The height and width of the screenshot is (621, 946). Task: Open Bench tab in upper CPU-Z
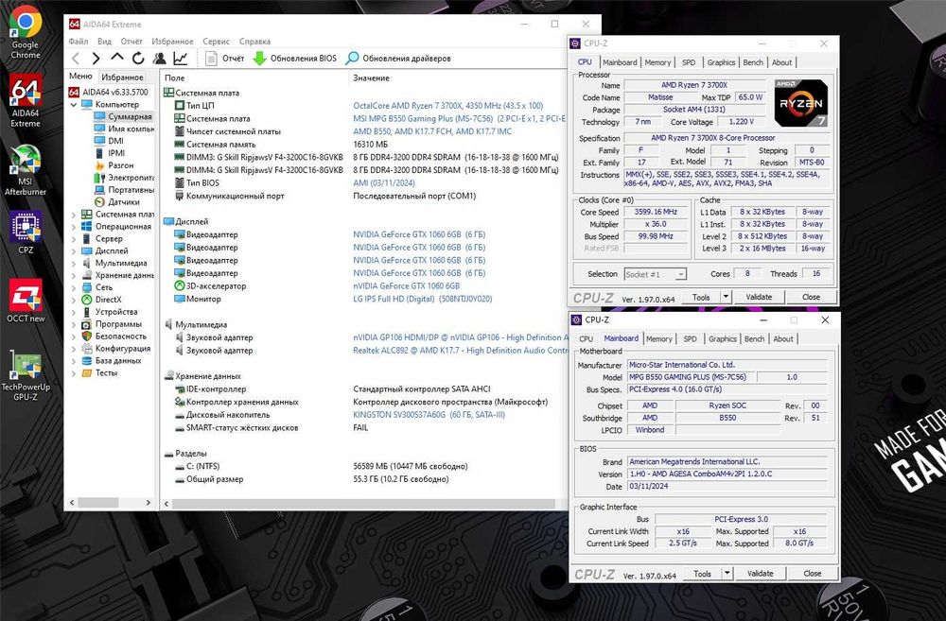click(x=753, y=62)
